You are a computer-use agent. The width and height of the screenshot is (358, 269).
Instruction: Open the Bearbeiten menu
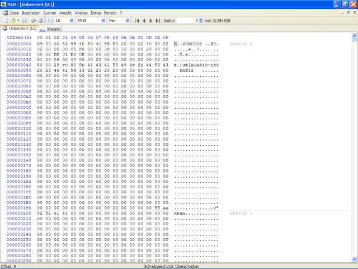coord(31,13)
